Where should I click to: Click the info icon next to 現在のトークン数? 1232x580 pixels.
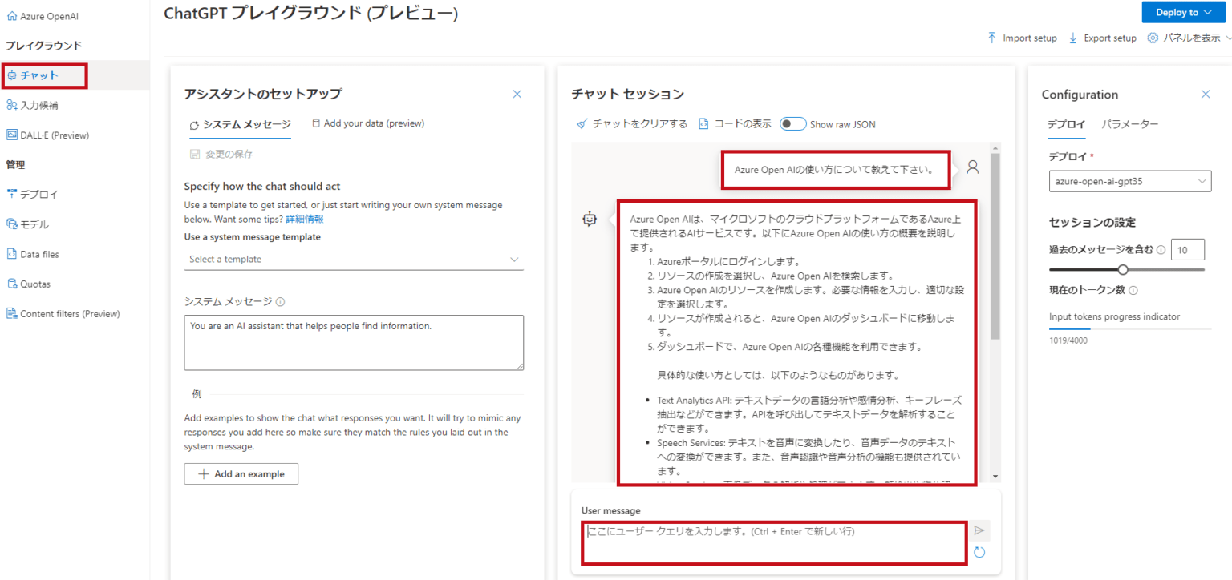[1133, 290]
